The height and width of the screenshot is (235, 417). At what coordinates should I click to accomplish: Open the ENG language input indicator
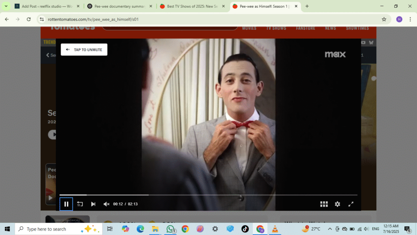coord(375,229)
